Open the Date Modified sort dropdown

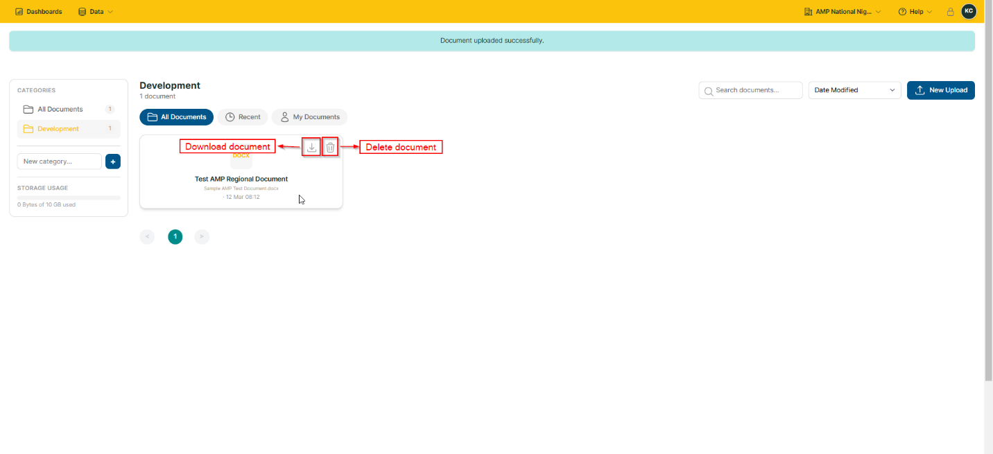click(x=854, y=90)
